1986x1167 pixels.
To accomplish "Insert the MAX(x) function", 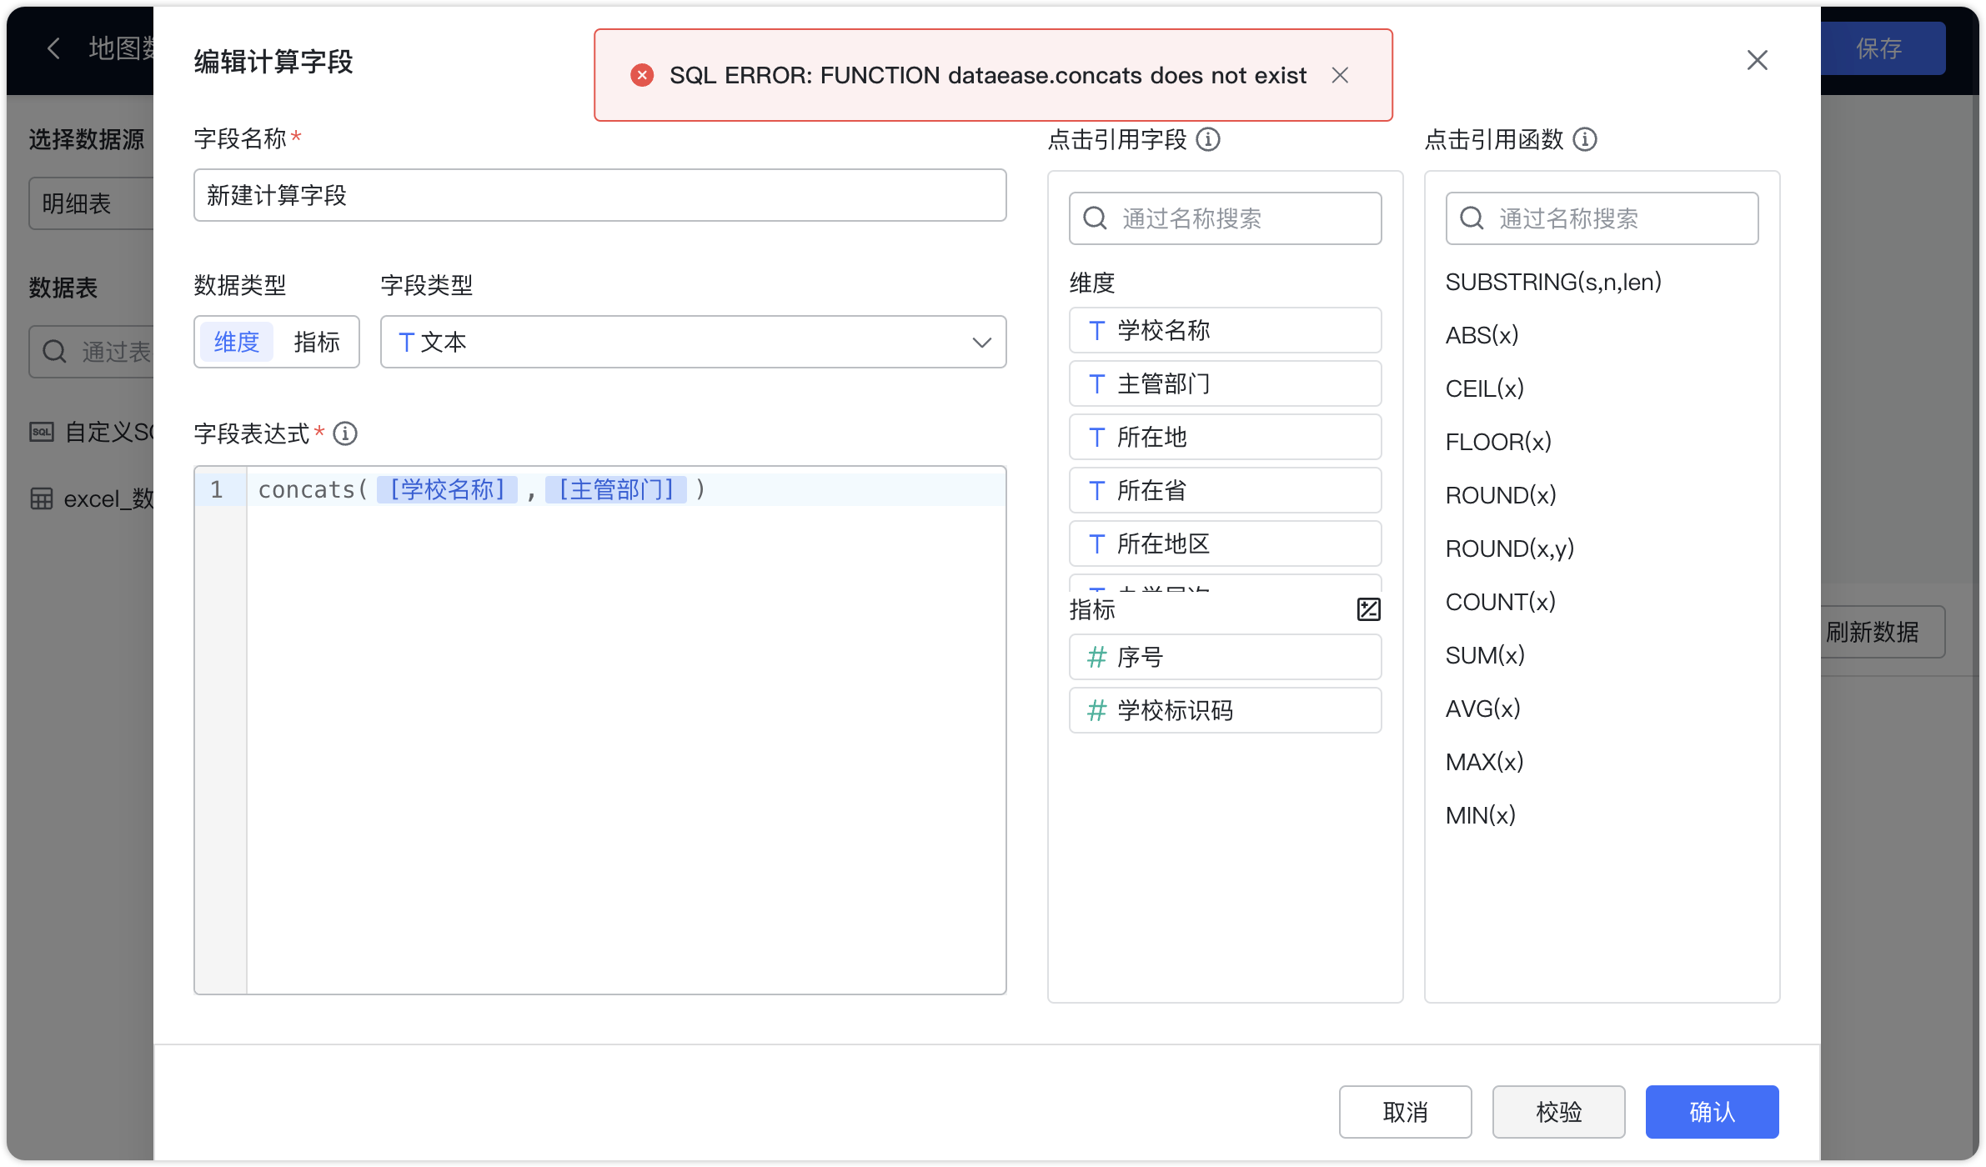I will (x=1484, y=762).
